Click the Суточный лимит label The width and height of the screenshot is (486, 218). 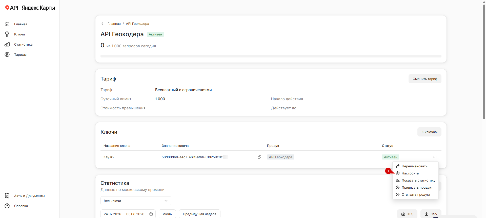[116, 99]
